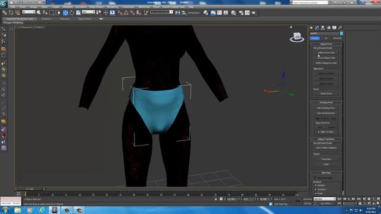The image size is (381, 214).
Task: Toggle the Position checkbox under Enabled
Action: [x=316, y=185]
